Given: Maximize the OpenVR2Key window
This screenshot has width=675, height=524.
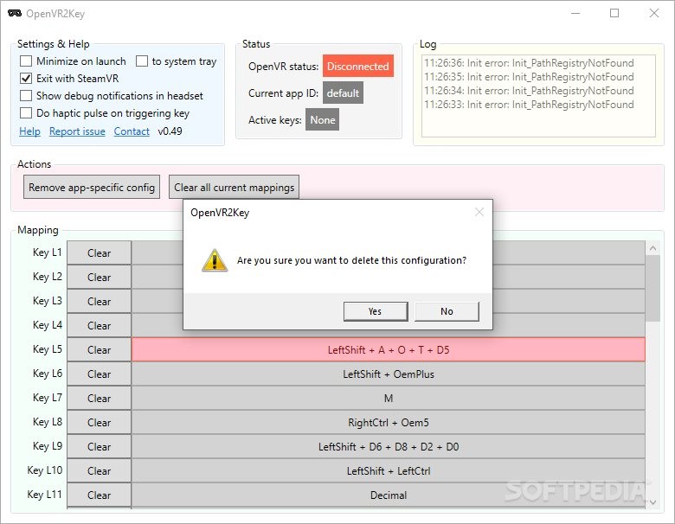Looking at the screenshot, I should pos(614,13).
